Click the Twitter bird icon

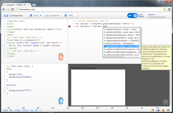point(36,110)
